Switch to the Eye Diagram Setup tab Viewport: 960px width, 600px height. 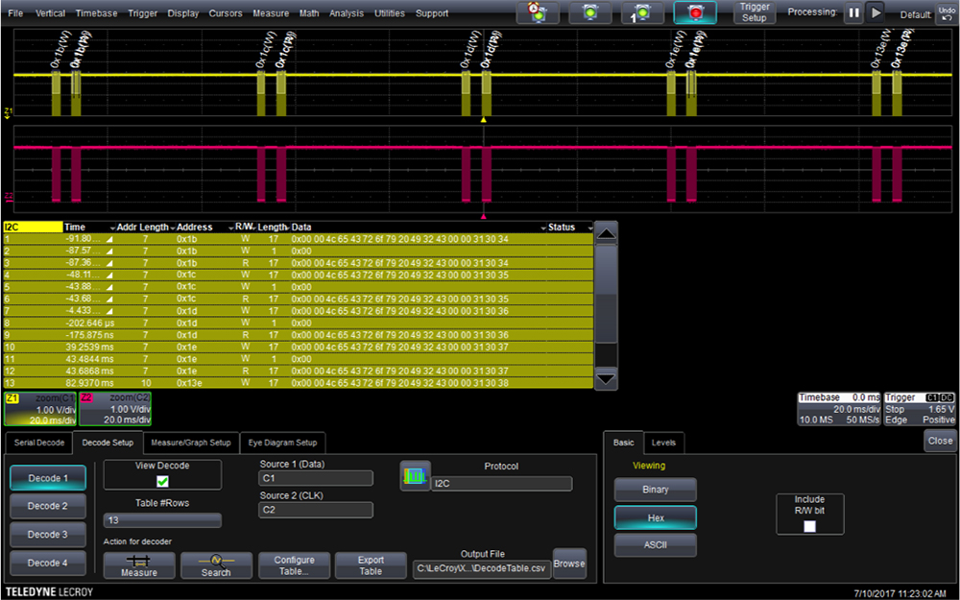pyautogui.click(x=282, y=443)
